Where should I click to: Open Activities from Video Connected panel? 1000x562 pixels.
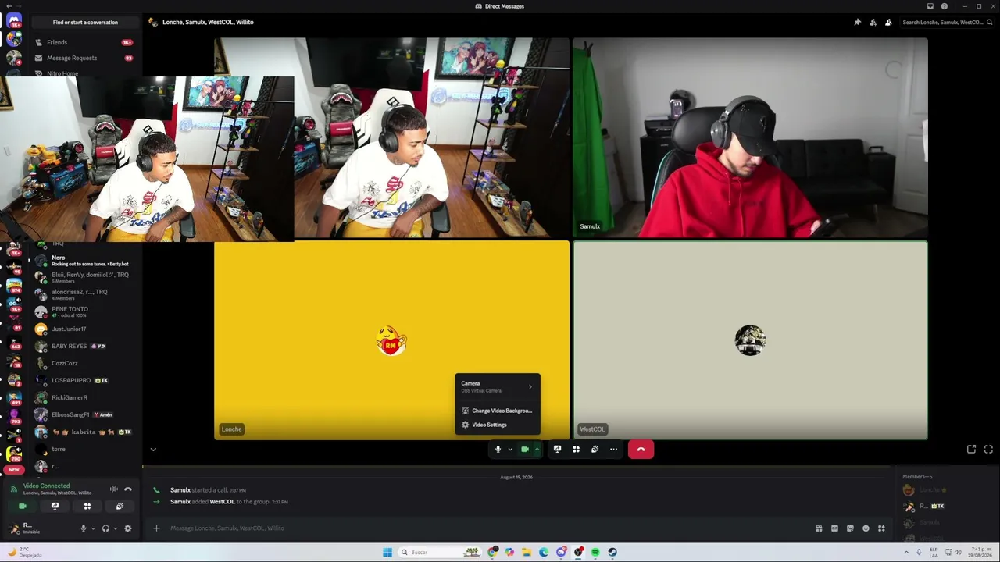pos(87,506)
